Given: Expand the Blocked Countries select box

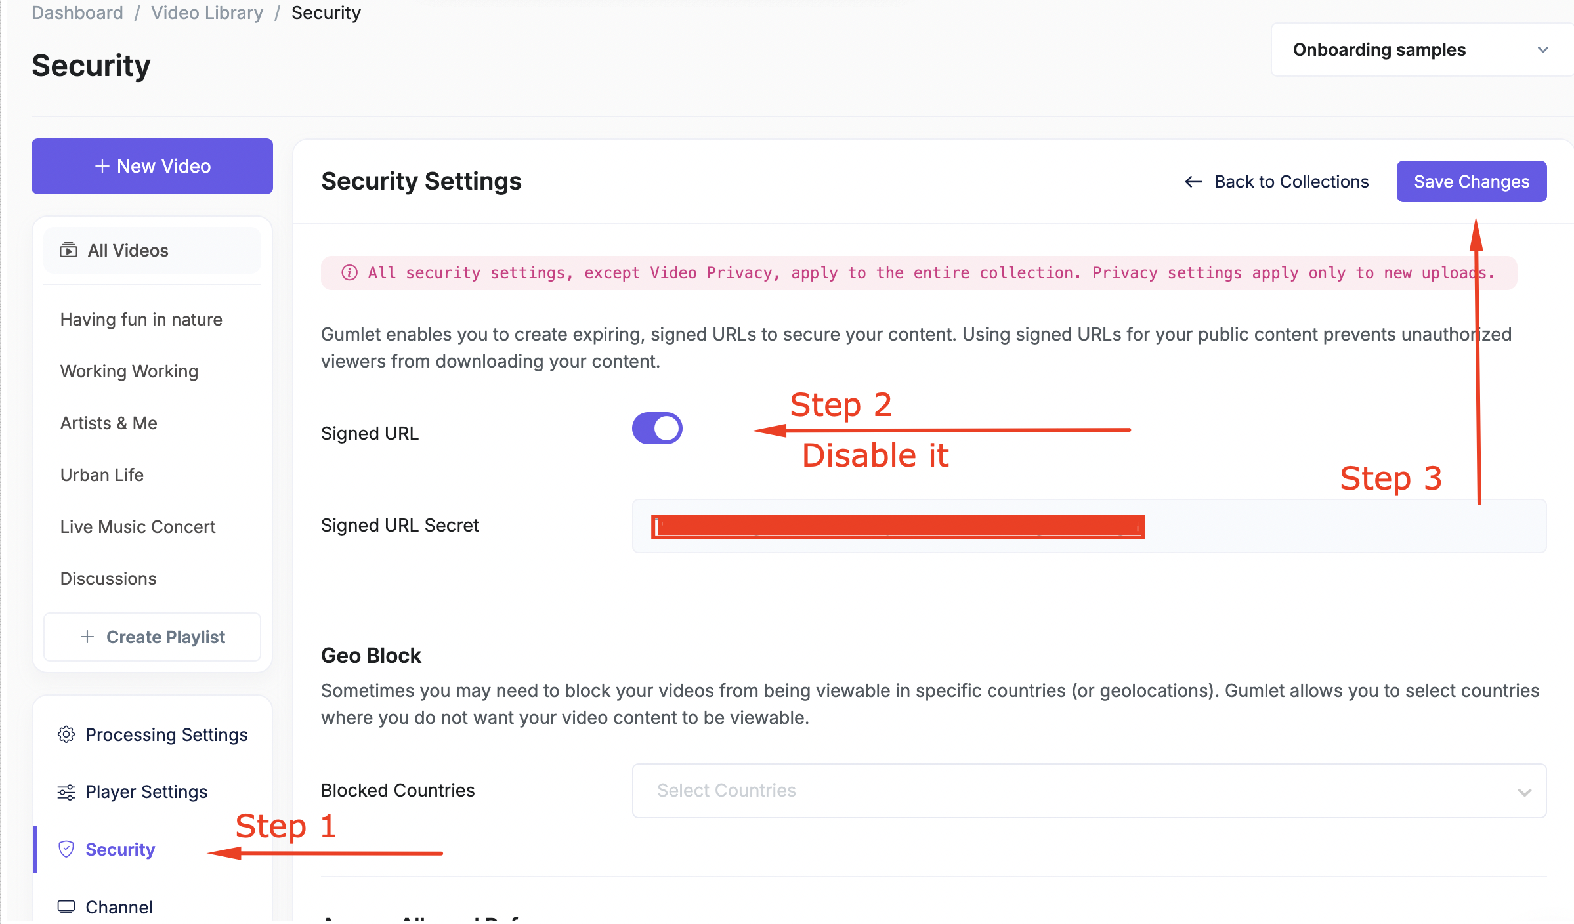Looking at the screenshot, I should 1089,791.
